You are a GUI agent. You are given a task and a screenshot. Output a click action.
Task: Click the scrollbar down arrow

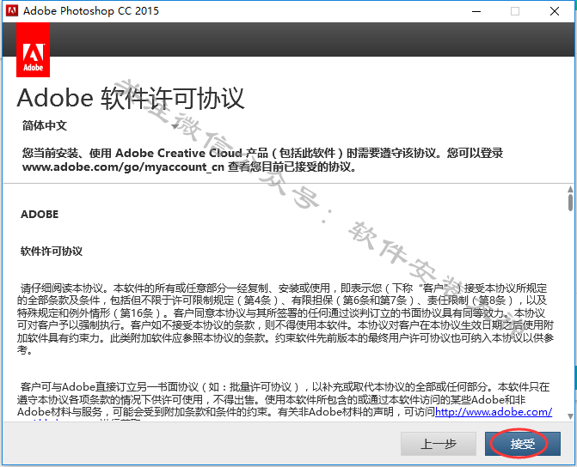pyautogui.click(x=570, y=416)
